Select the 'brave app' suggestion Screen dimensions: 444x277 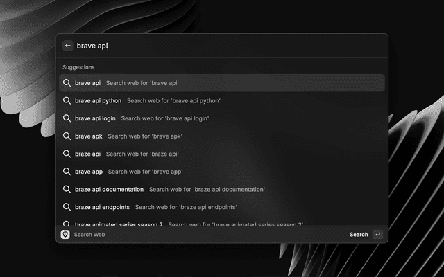[x=222, y=172]
